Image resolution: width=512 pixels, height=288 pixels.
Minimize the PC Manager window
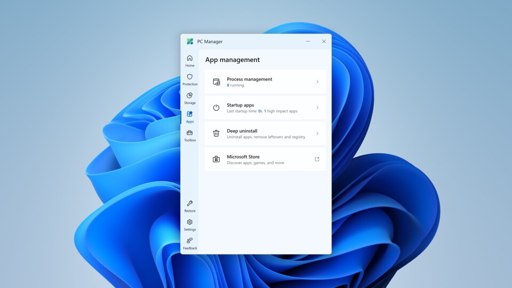[x=308, y=42]
